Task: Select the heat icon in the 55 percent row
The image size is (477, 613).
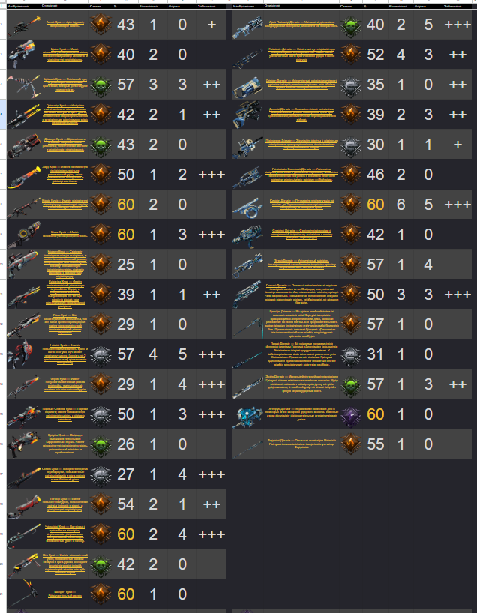Action: (350, 444)
